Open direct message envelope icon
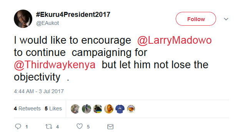The width and height of the screenshot is (243, 138). 110,127
